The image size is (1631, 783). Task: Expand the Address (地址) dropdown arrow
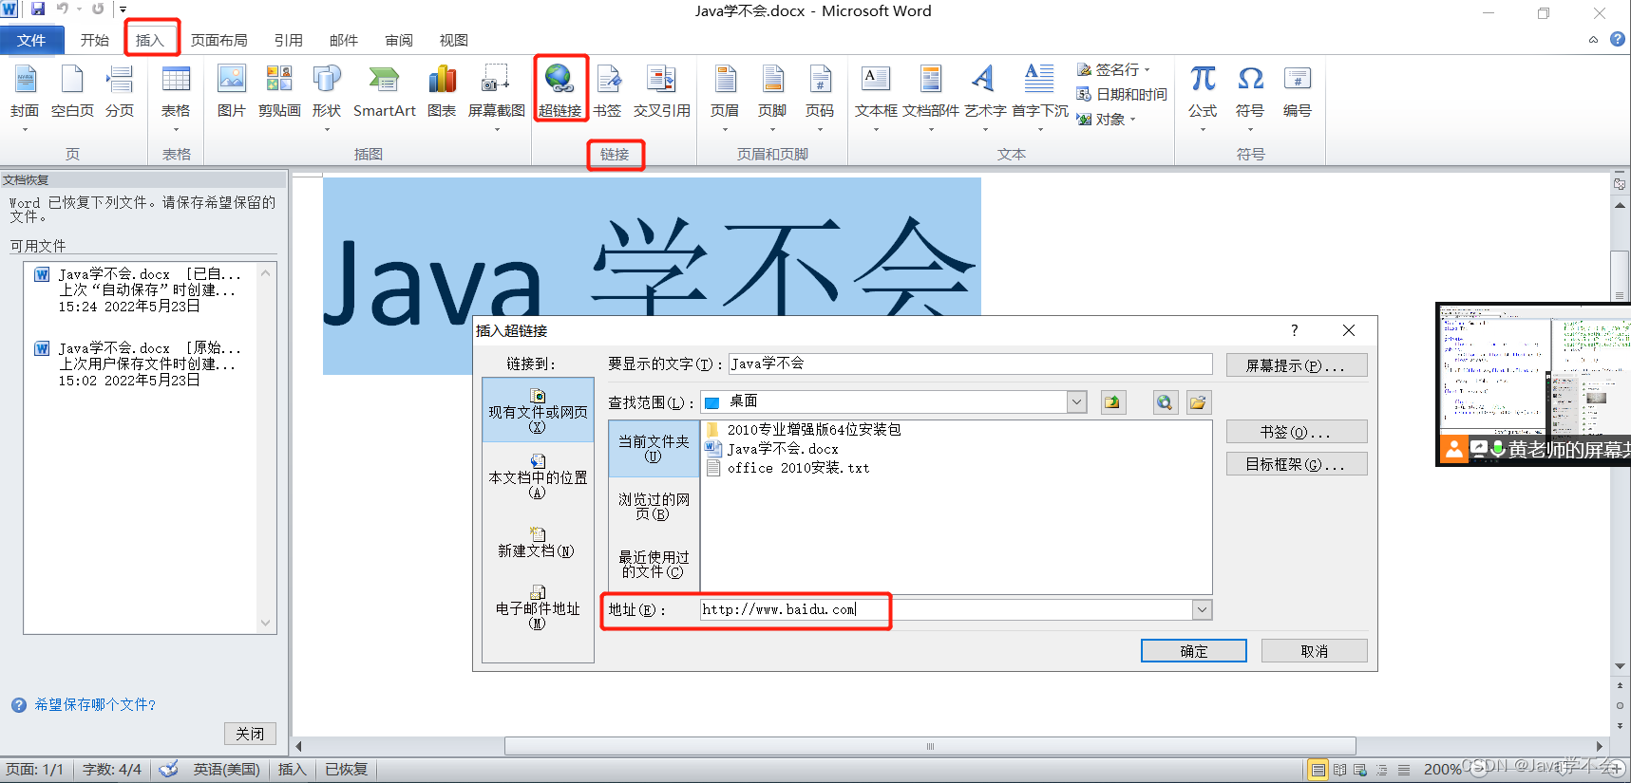(x=1202, y=609)
